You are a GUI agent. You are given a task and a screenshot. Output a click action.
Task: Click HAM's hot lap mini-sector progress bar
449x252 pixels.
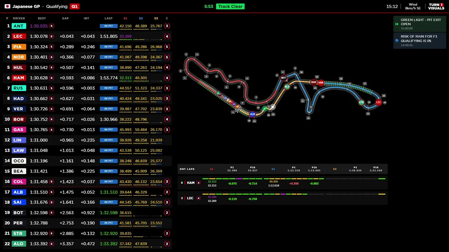click(x=294, y=179)
